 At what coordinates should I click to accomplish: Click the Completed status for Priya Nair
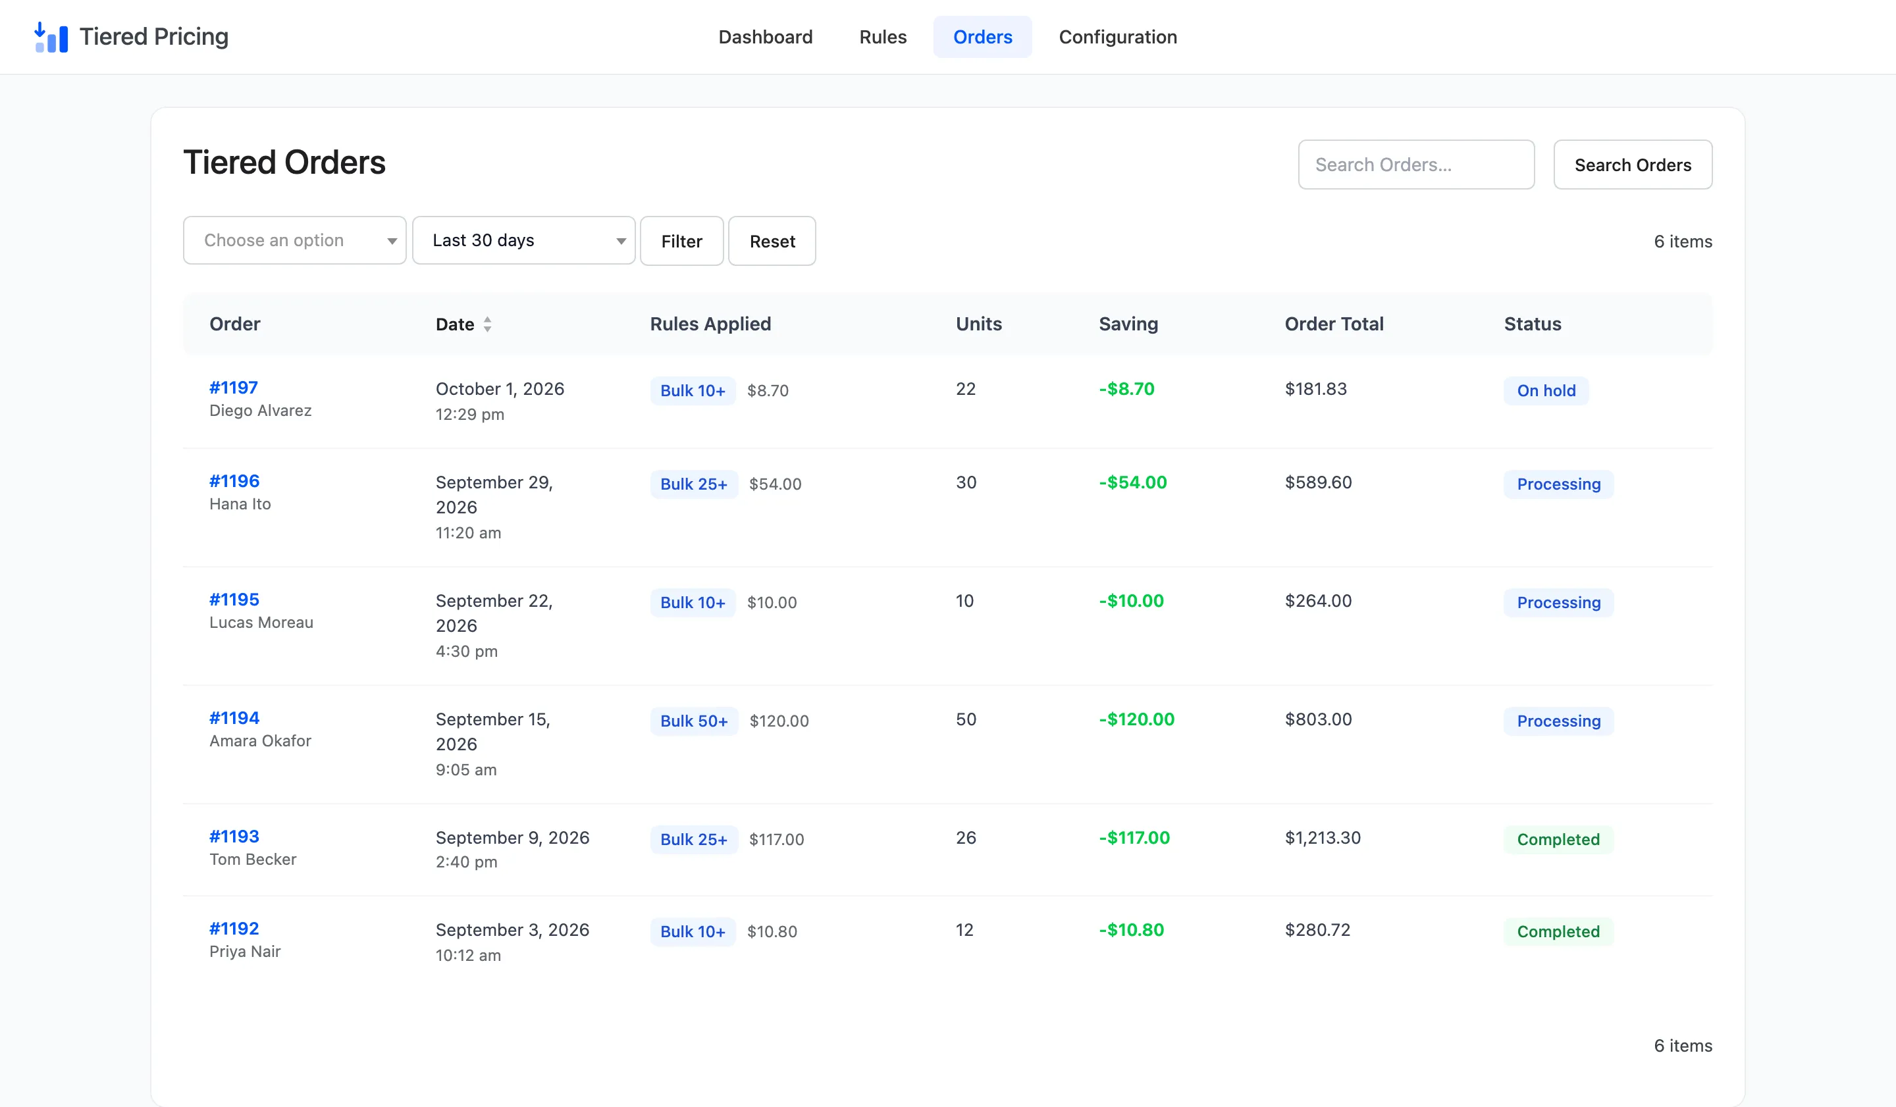point(1558,932)
